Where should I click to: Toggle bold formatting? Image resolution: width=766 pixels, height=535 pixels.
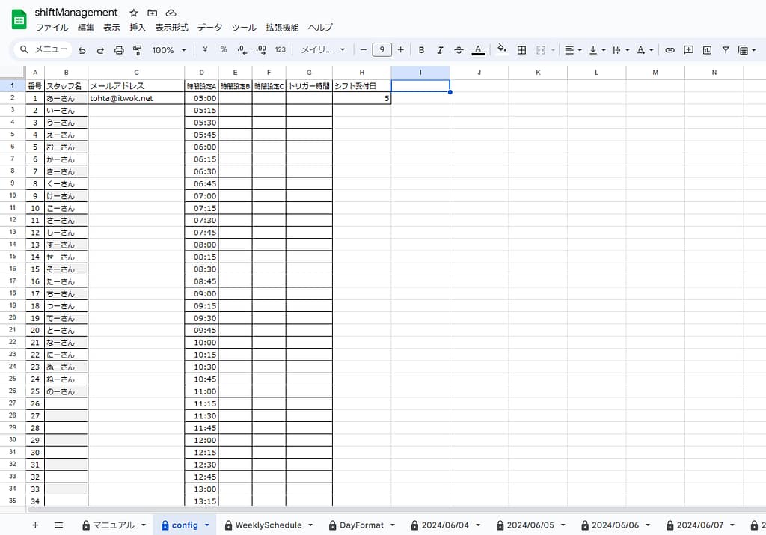pos(421,50)
